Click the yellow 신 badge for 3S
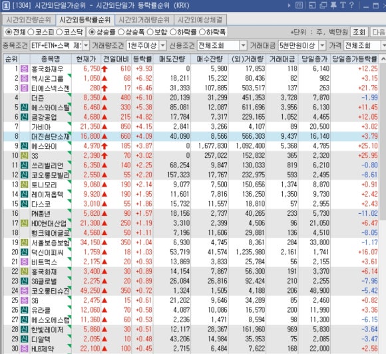The height and width of the screenshot is (354, 386). click(24, 155)
